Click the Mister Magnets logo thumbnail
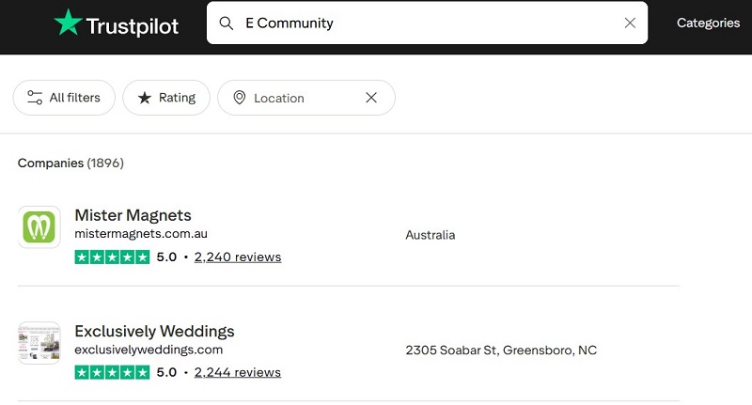Screen dimensions: 752x405 pos(39,227)
